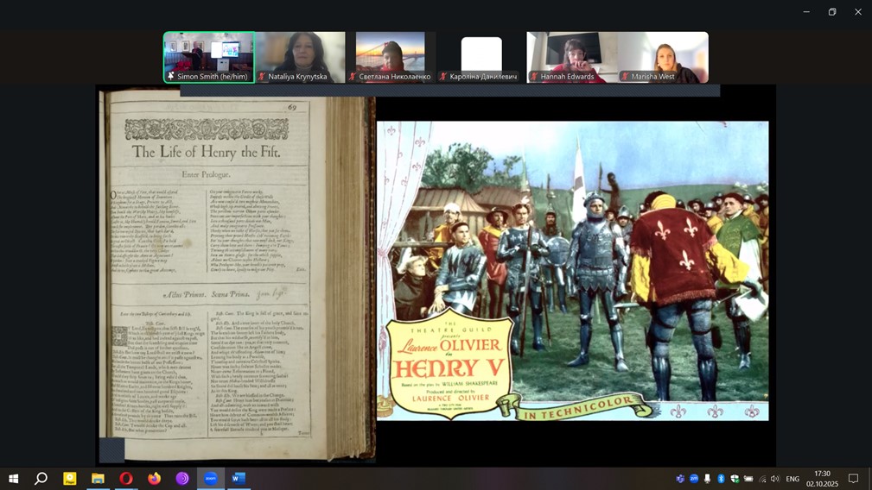Open File Explorer from the taskbar
Image resolution: width=872 pixels, height=490 pixels.
coord(98,478)
